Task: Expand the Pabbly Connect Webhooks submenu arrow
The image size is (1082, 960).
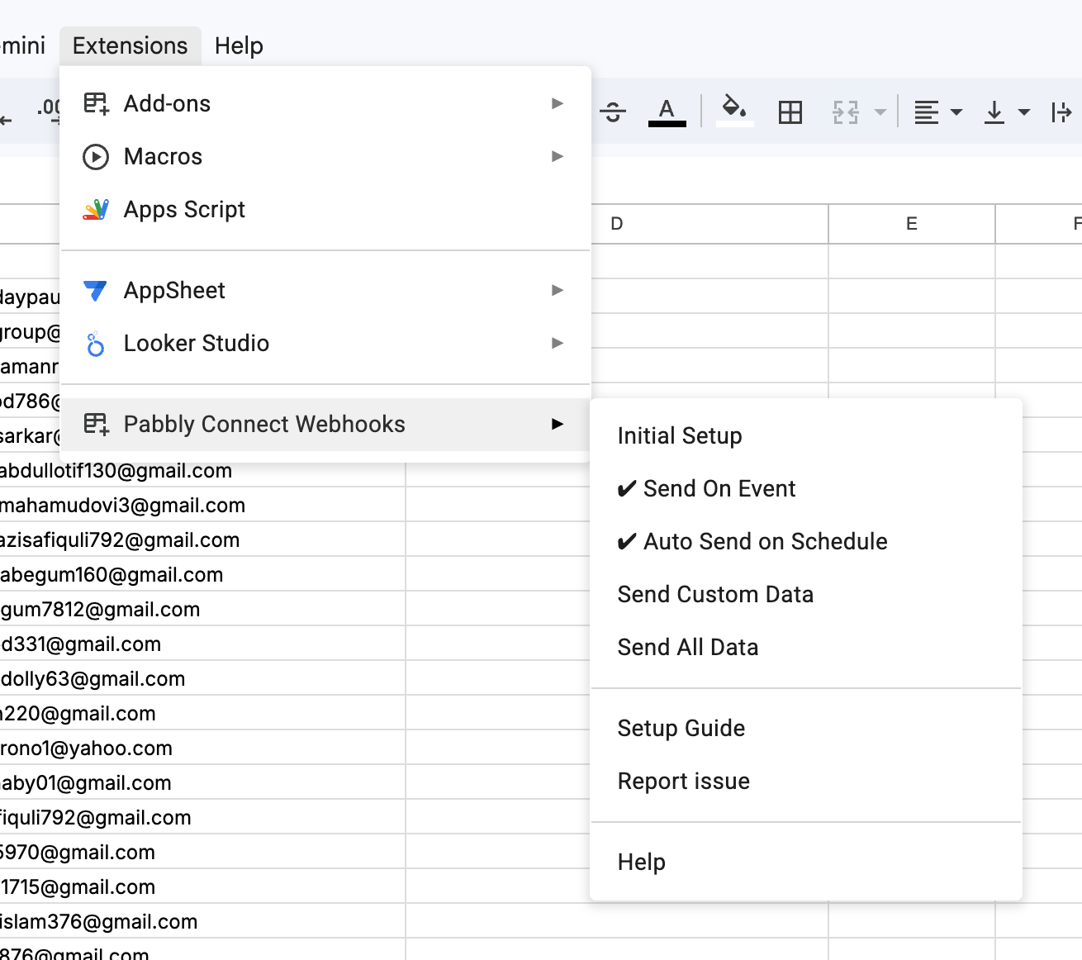Action: pos(558,424)
